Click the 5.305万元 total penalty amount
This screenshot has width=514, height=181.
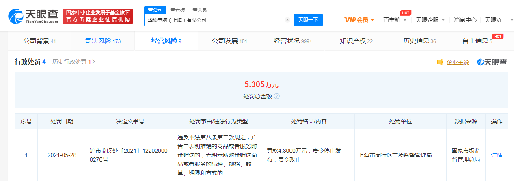coord(261,84)
